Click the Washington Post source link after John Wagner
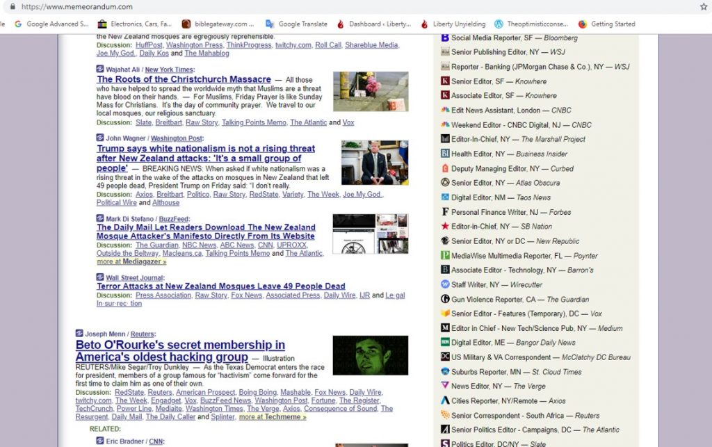Screen dimensions: 712x447 (177, 139)
